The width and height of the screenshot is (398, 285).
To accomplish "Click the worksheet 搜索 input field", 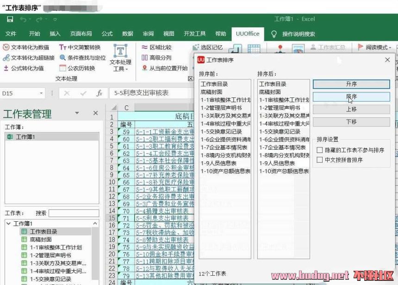I will pos(74,213).
